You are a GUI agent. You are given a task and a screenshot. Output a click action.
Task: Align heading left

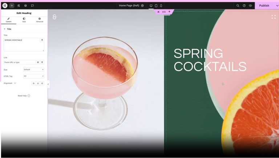[34, 83]
